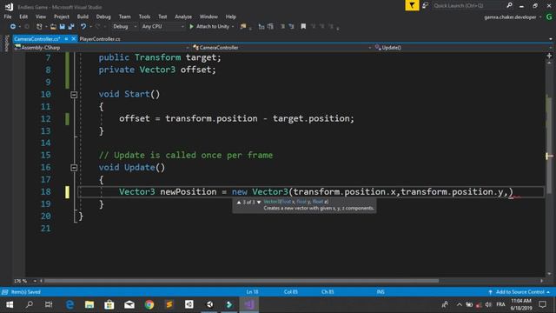This screenshot has height=313, width=556.
Task: Switch to the PlayerController.cs tab
Action: click(100, 39)
